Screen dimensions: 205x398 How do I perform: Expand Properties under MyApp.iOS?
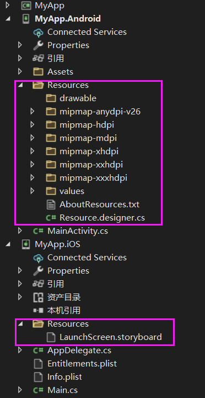(20, 271)
